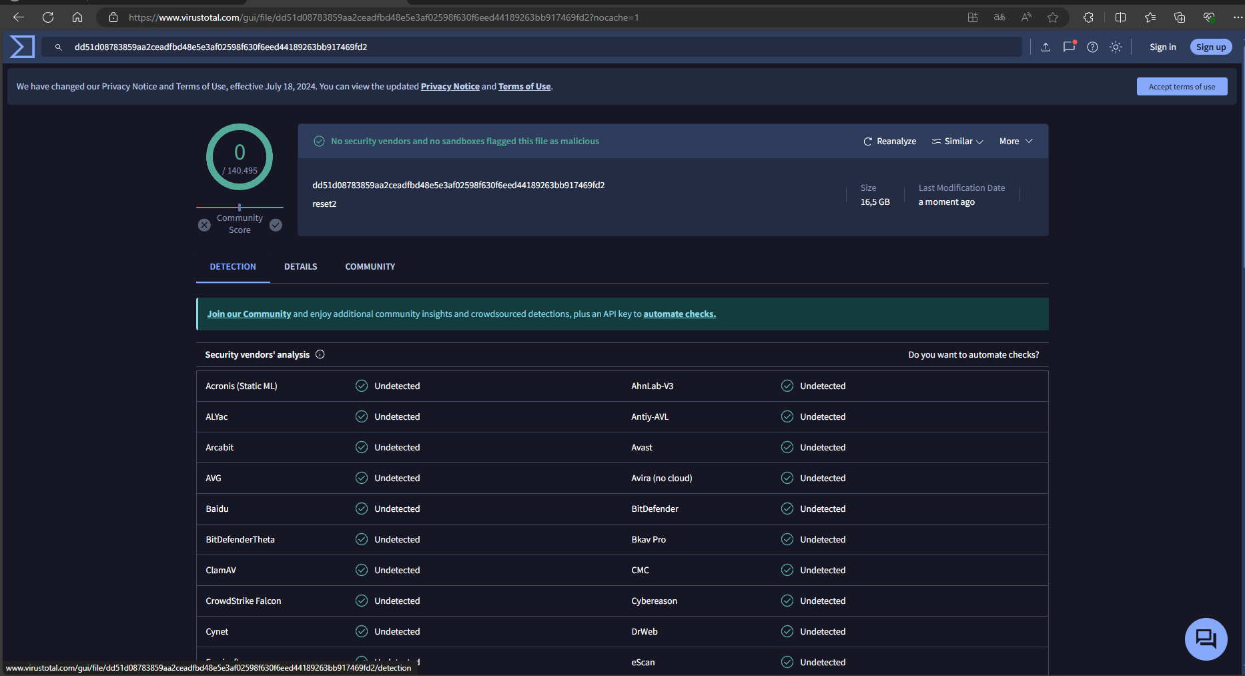Click Do you want to automate checks
This screenshot has width=1245, height=676.
pyautogui.click(x=973, y=354)
